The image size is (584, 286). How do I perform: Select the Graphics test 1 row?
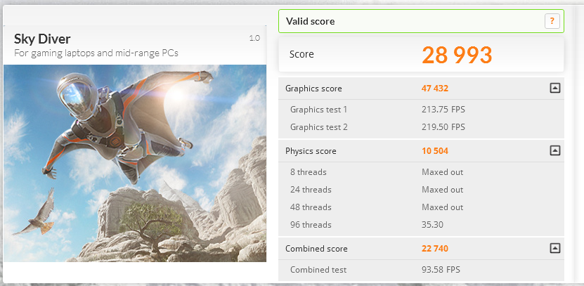click(421, 110)
